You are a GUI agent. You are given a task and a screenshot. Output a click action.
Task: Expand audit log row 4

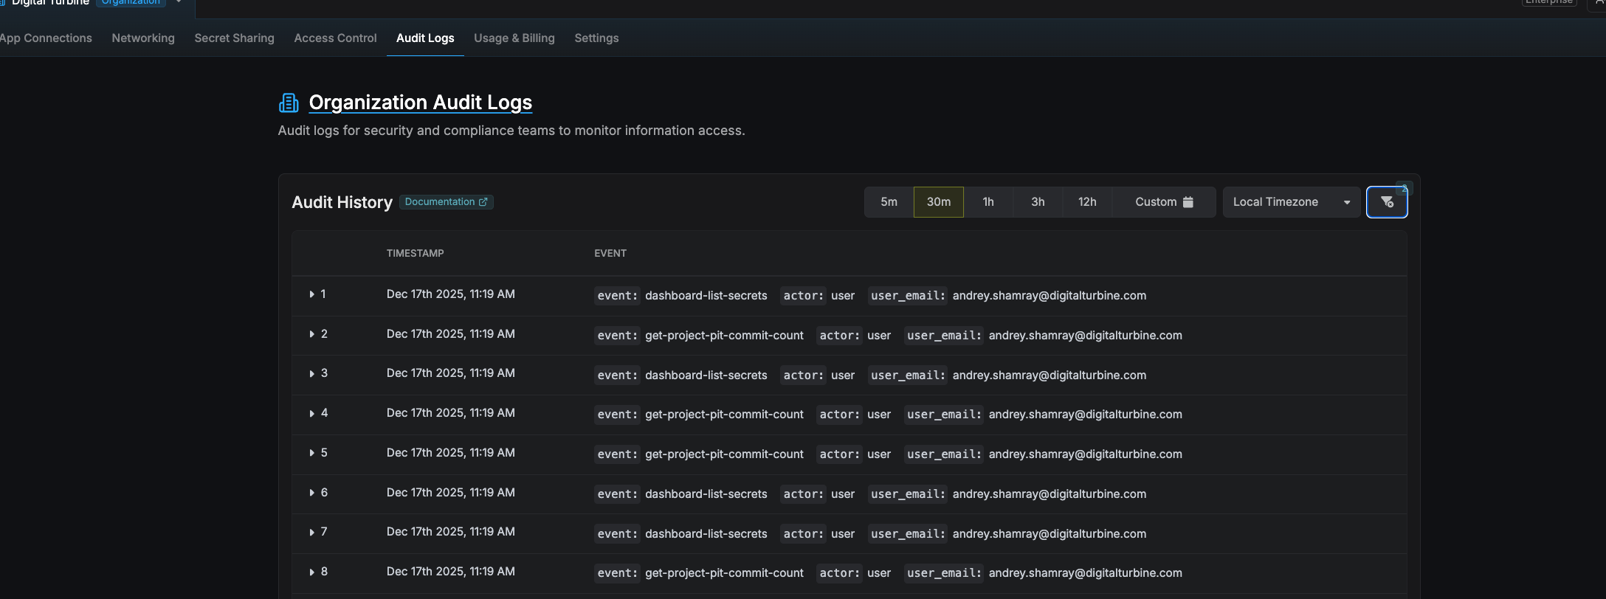pyautogui.click(x=311, y=413)
